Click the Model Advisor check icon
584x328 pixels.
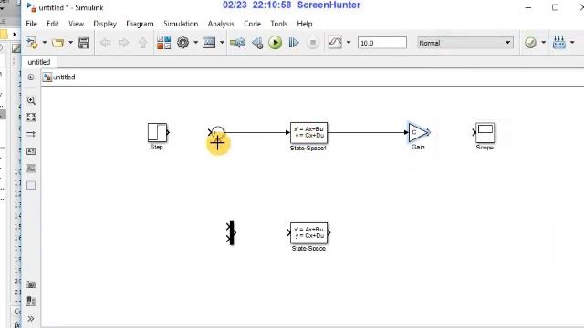pos(530,43)
